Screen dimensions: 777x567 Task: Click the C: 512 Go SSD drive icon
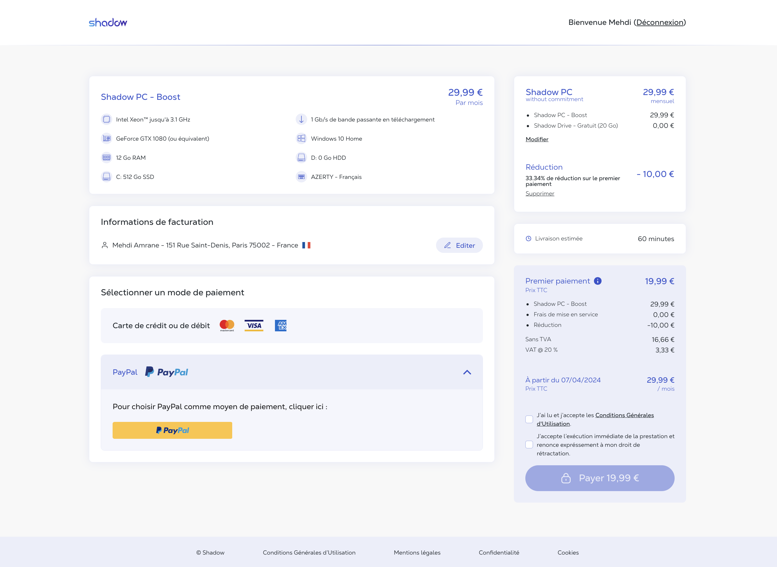click(107, 177)
